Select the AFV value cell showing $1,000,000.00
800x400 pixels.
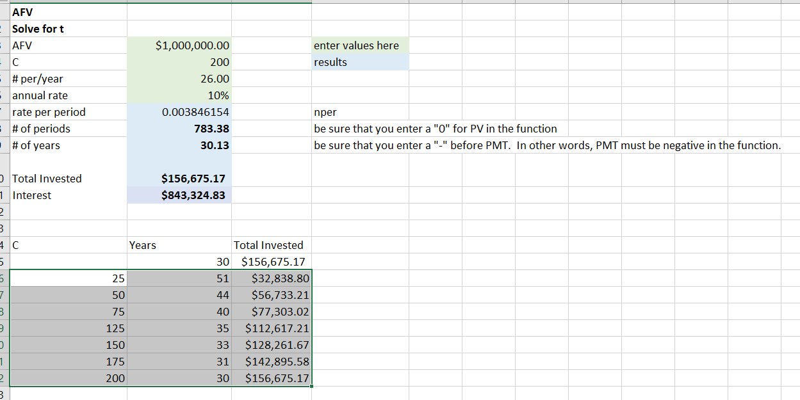point(179,45)
